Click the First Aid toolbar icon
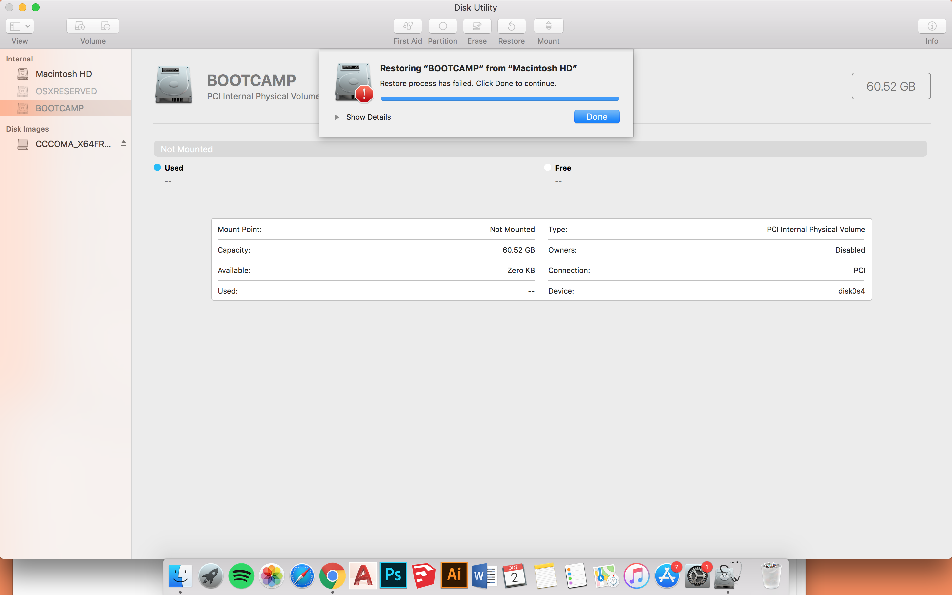Viewport: 952px width, 595px height. click(408, 26)
